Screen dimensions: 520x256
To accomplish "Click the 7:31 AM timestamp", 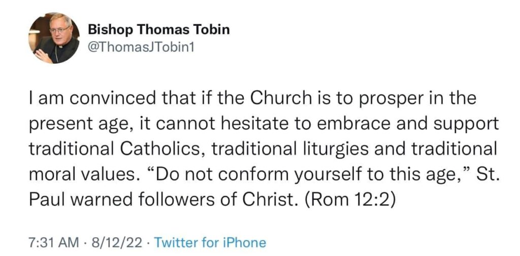I will [50, 242].
